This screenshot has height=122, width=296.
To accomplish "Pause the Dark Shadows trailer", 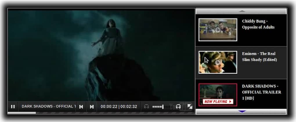I will 13,107.
